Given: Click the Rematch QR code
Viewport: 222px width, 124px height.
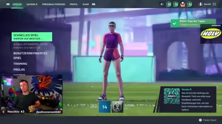Looking at the screenshot, I should (x=172, y=96).
